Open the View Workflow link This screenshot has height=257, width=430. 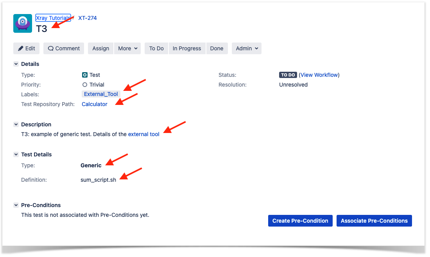tap(319, 75)
